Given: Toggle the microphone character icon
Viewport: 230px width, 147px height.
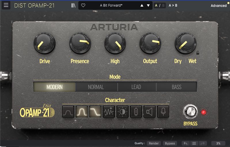Looking at the screenshot, I should coord(163,112).
